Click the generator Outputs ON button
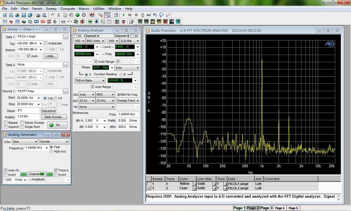Screen dimensions: 351x211 point(37,174)
